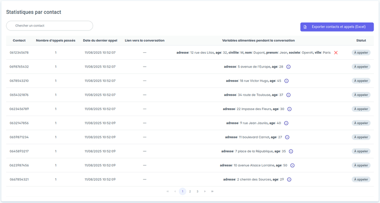The image size is (380, 203).
Task: Open contact 0623987456
Action: pyautogui.click(x=19, y=165)
